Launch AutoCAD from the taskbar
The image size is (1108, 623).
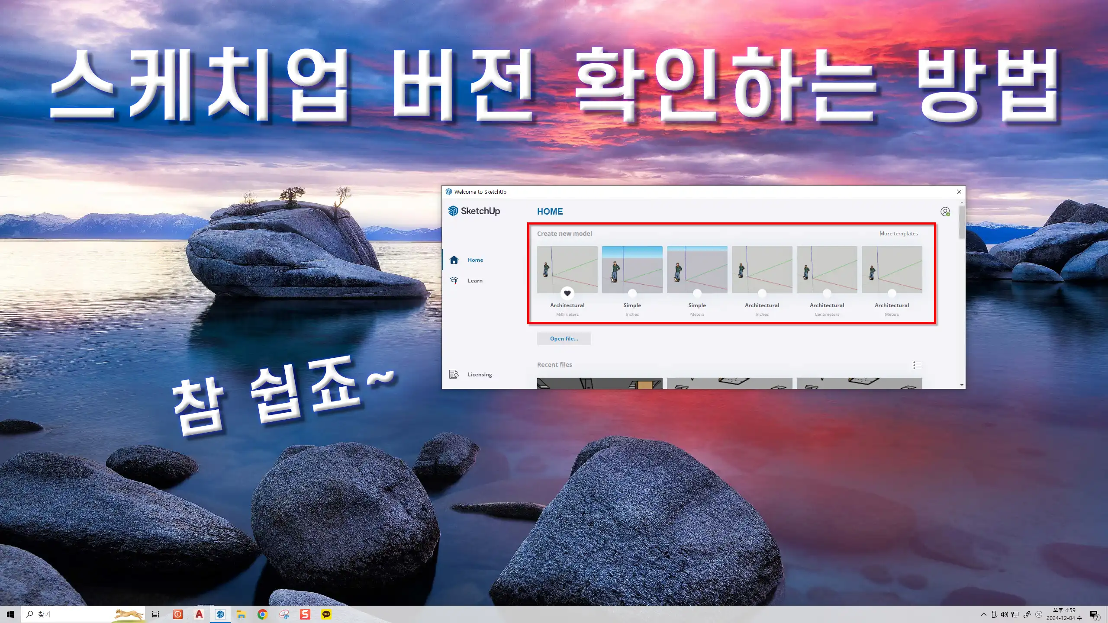click(x=199, y=614)
